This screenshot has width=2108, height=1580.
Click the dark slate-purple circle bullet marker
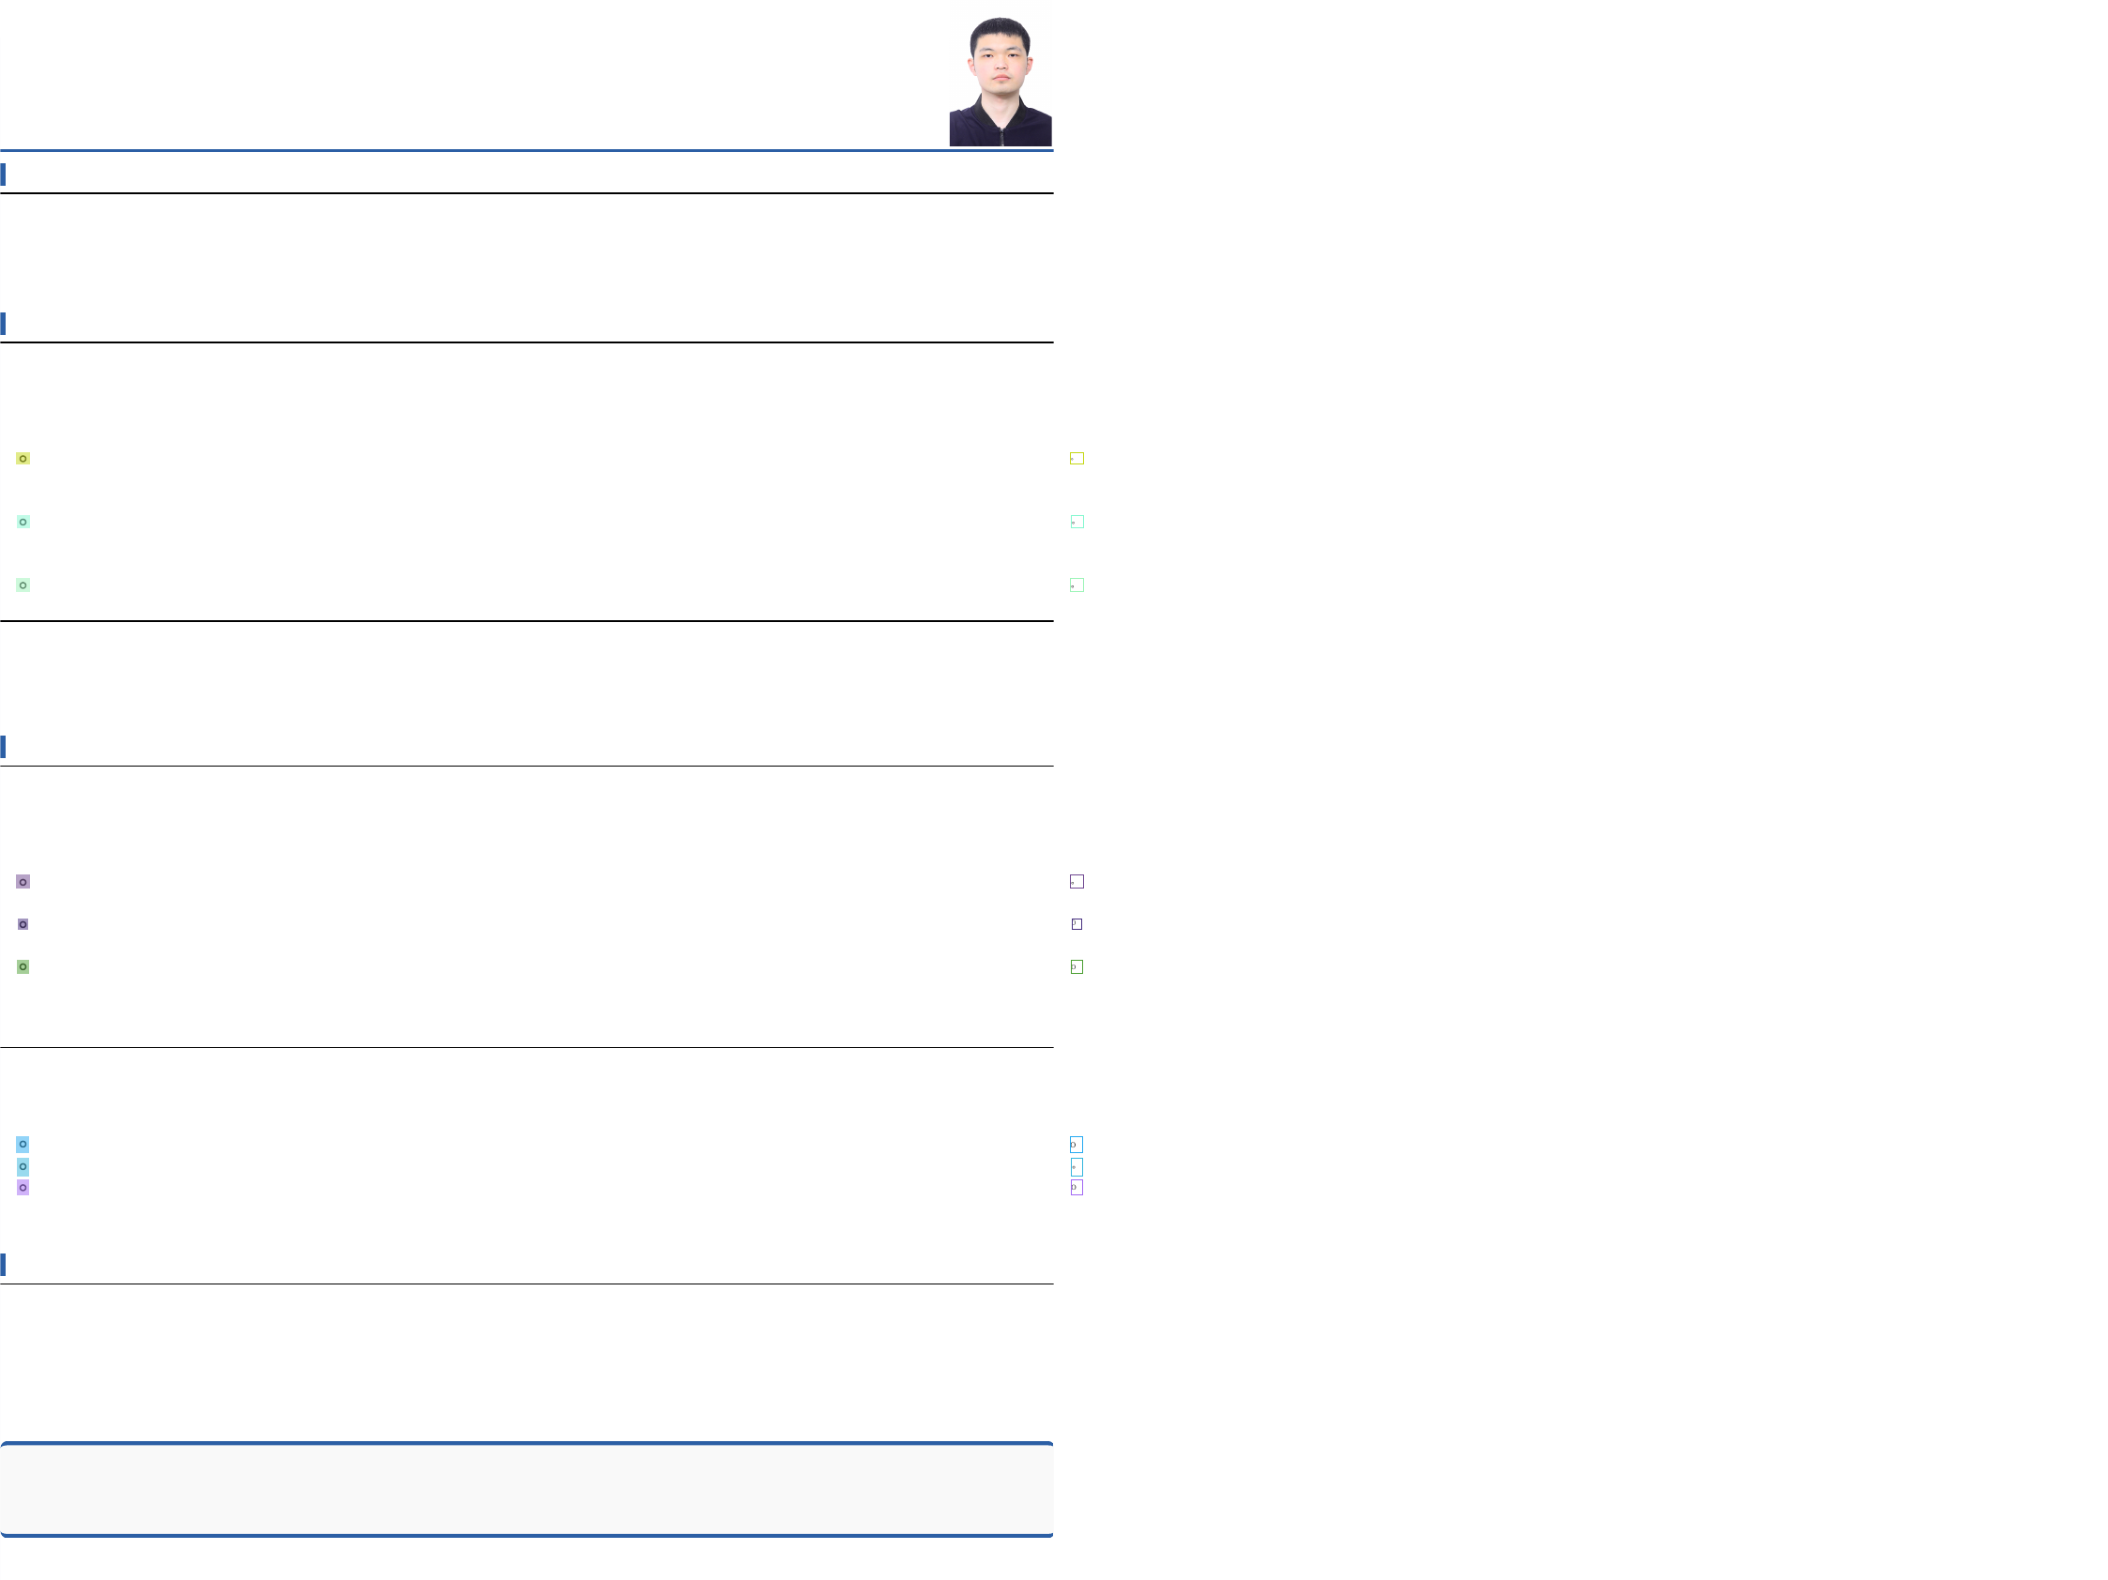(x=23, y=924)
